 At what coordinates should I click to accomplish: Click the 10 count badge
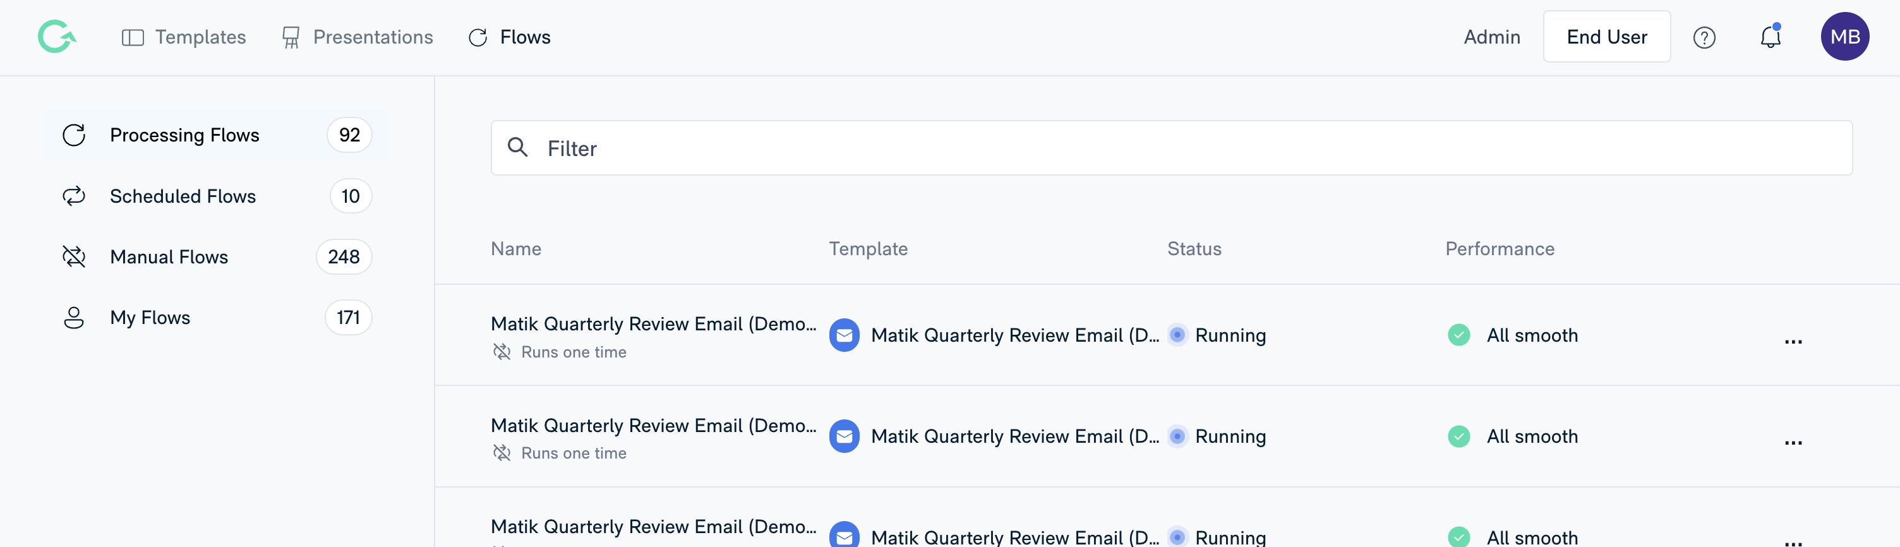pyautogui.click(x=351, y=196)
